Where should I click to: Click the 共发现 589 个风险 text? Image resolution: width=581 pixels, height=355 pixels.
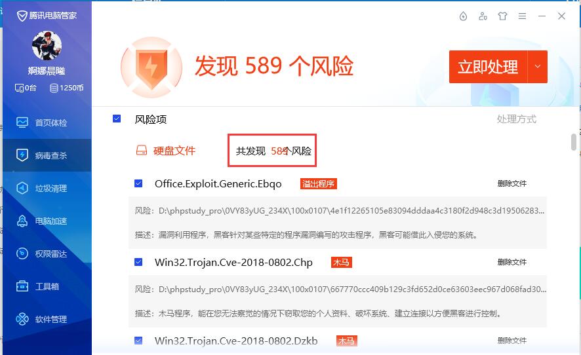pos(273,151)
